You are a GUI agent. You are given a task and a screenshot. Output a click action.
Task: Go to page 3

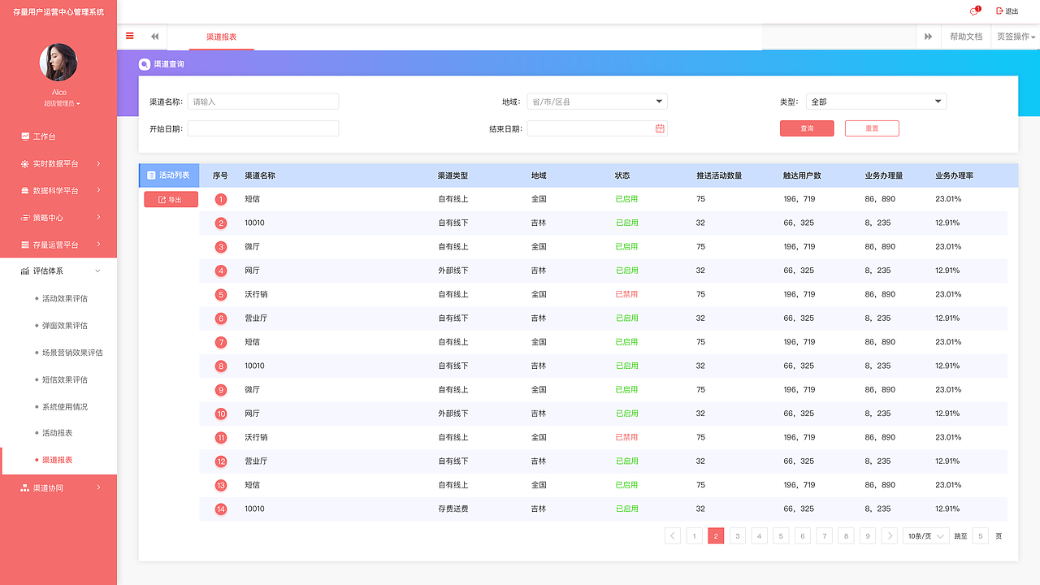(x=738, y=535)
